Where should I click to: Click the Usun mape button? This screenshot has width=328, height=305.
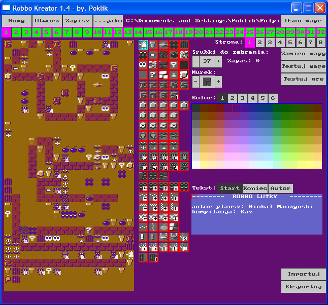coord(304,21)
